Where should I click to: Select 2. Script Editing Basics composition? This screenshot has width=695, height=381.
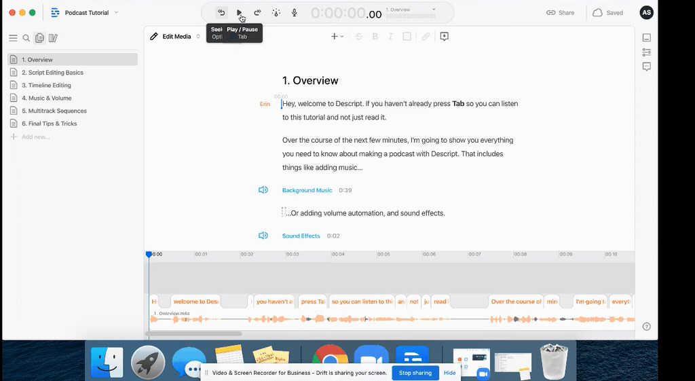(73, 72)
